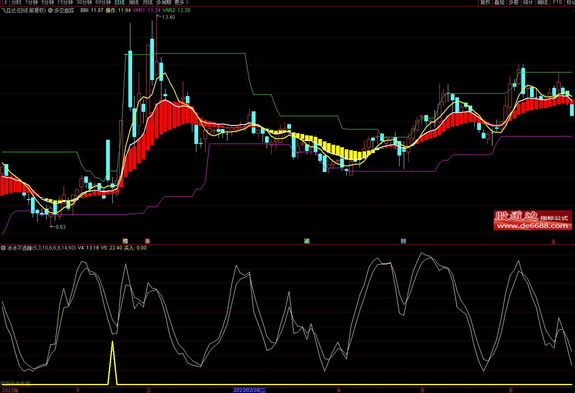The height and width of the screenshot is (393, 575).
Task: Expand the 冰冰不逃睡 indicator dropdown arrow
Action: click(x=3, y=248)
